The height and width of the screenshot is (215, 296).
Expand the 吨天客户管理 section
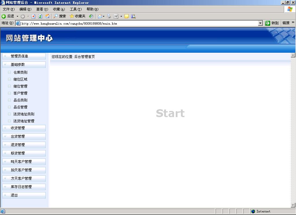tap(24, 162)
